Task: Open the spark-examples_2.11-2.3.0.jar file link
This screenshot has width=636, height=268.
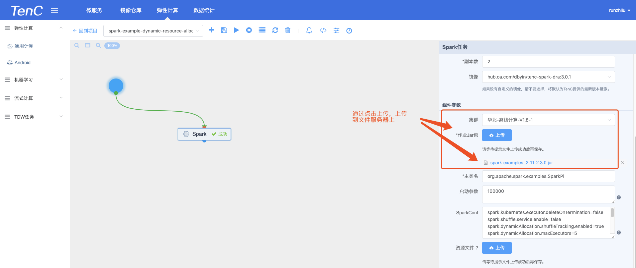Action: click(521, 163)
